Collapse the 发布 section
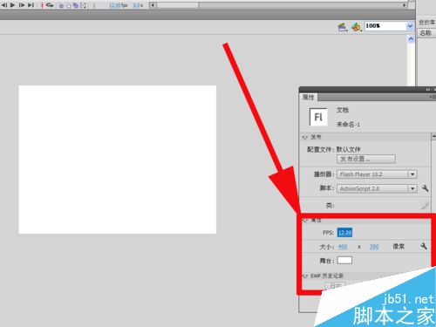436x327 pixels. tap(305, 137)
